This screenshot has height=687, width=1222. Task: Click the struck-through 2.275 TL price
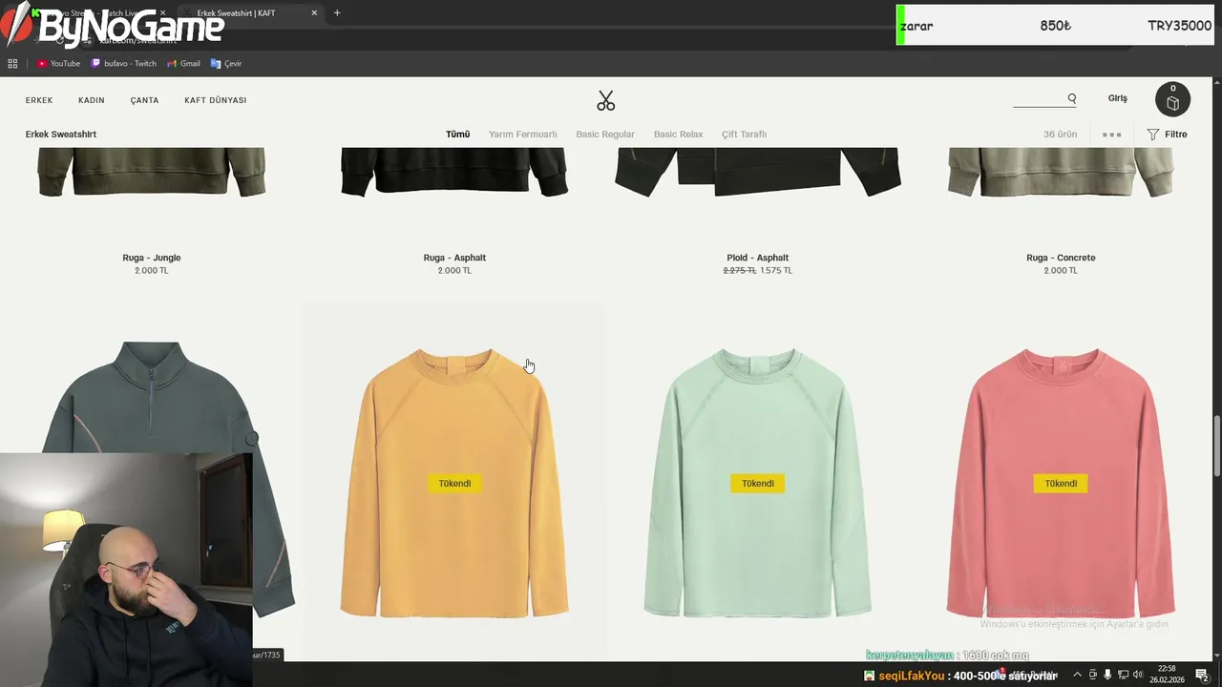coord(740,271)
